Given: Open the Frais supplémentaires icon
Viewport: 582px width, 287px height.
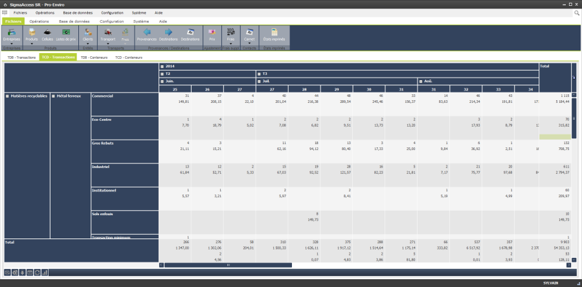Looking at the screenshot, I should coord(230,34).
